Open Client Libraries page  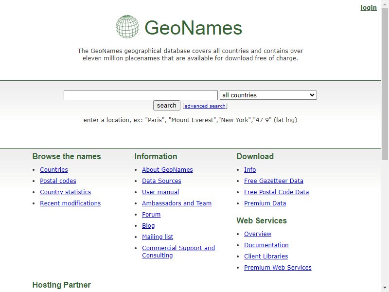[266, 256]
